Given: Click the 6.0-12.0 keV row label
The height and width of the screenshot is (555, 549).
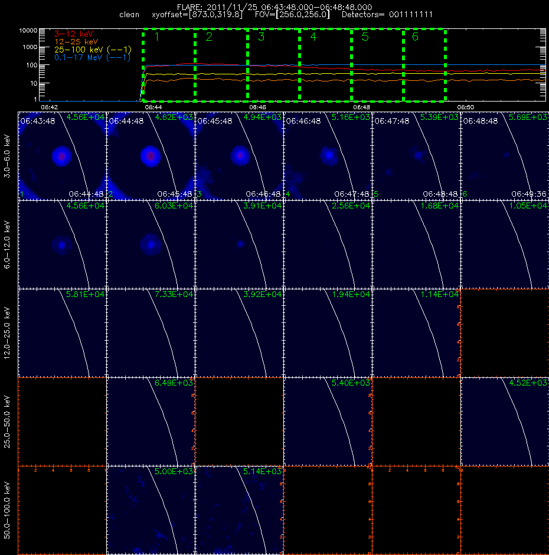Looking at the screenshot, I should pos(7,244).
